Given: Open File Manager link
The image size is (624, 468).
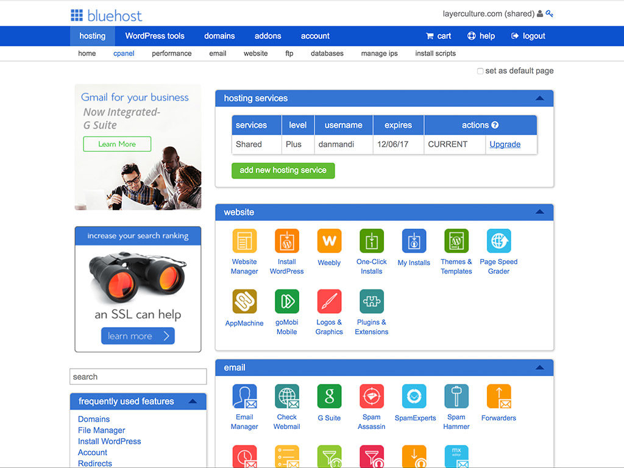Looking at the screenshot, I should (102, 430).
